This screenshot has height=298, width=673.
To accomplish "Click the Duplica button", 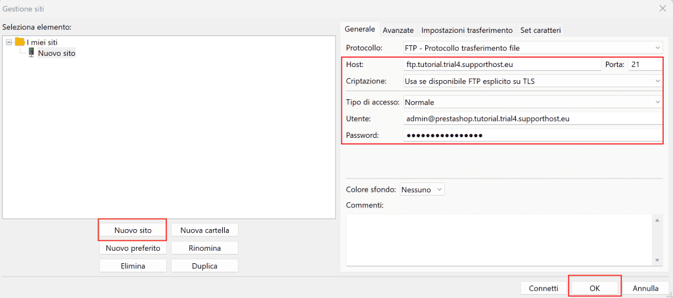I will [x=205, y=266].
